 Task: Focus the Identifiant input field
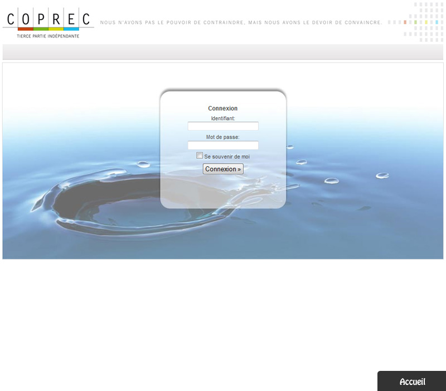pyautogui.click(x=223, y=126)
